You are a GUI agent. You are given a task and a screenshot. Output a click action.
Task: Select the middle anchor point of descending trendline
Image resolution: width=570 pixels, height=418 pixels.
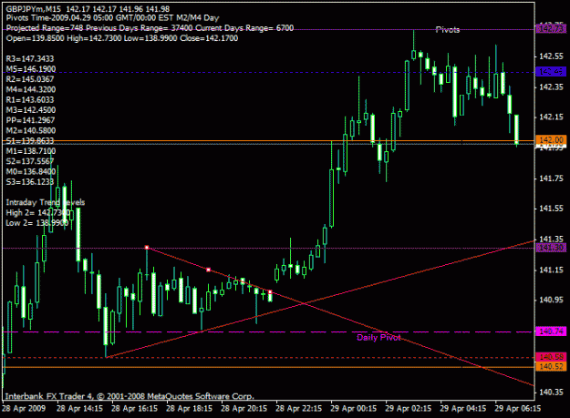click(208, 270)
